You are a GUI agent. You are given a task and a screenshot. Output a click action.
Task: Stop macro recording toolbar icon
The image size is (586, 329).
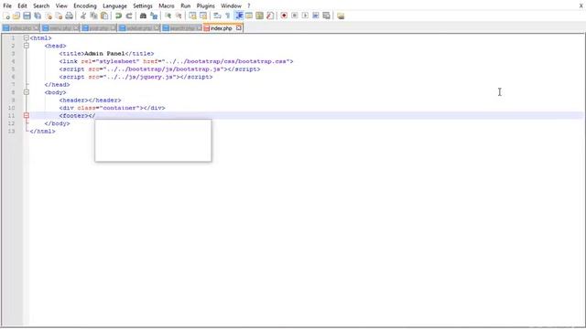pos(295,16)
